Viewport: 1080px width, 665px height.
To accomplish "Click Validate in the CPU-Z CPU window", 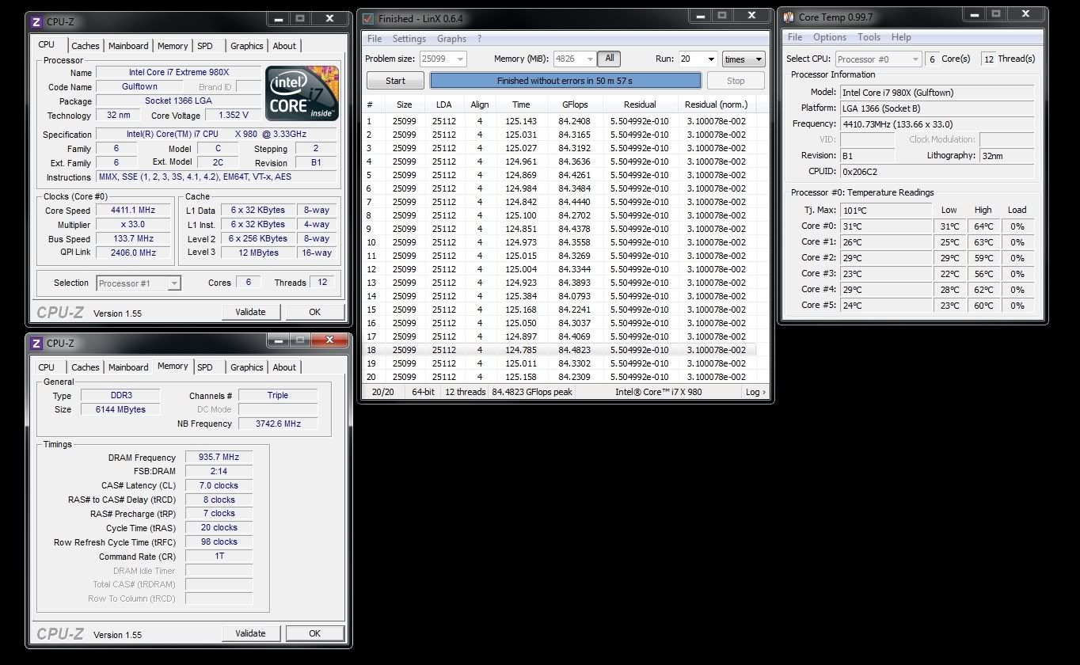I will pyautogui.click(x=250, y=312).
